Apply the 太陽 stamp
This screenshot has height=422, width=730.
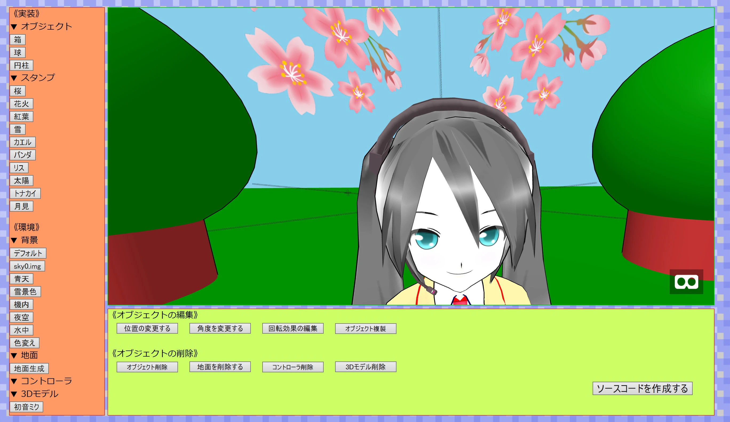click(21, 180)
